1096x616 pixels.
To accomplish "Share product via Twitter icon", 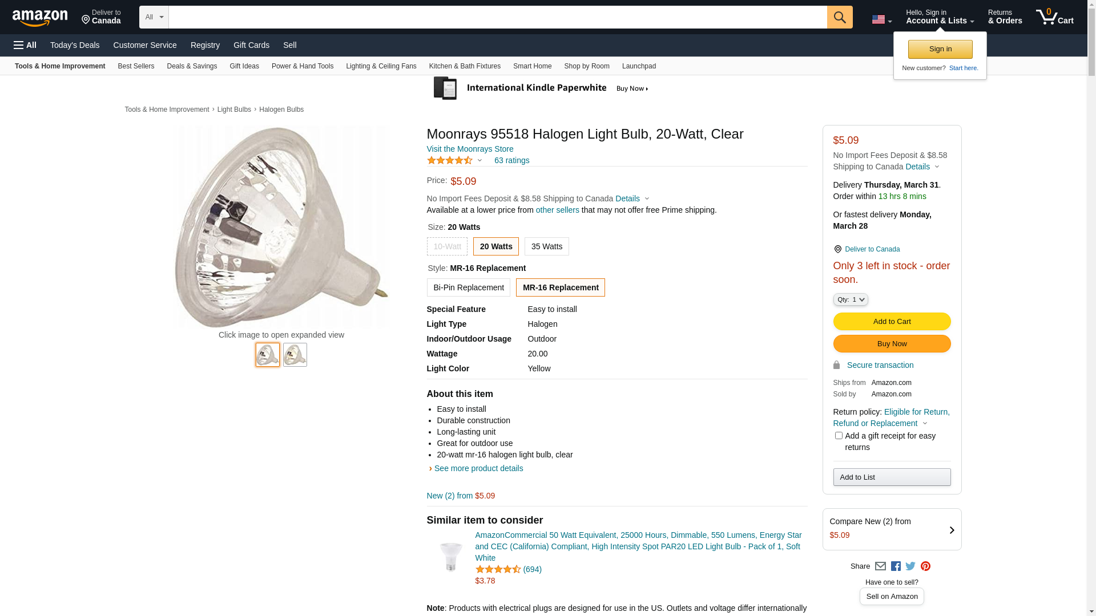I will pos(910,566).
